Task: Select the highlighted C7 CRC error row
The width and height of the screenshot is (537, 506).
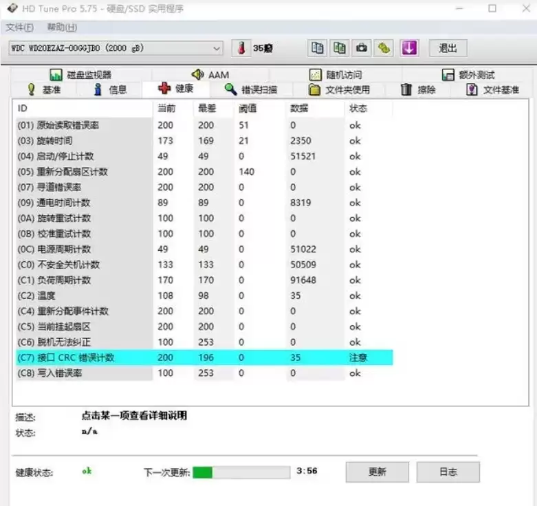Action: tap(204, 357)
